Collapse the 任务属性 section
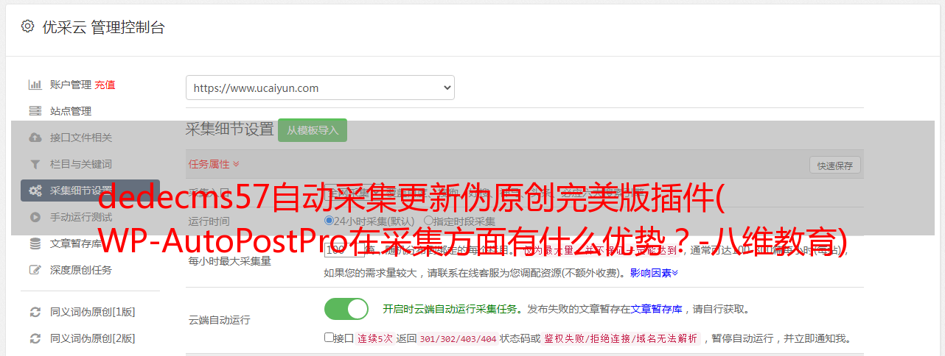The image size is (945, 356). [214, 164]
